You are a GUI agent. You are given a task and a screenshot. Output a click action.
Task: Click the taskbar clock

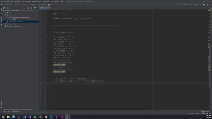tap(208, 117)
